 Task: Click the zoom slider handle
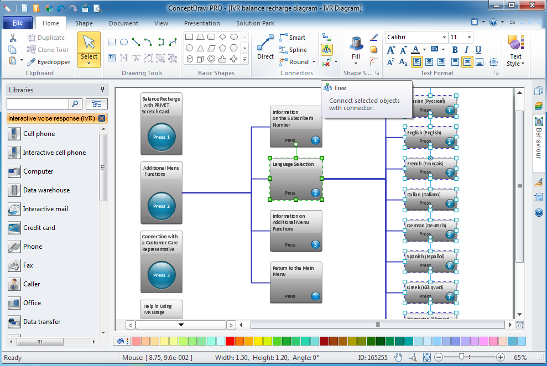click(461, 357)
